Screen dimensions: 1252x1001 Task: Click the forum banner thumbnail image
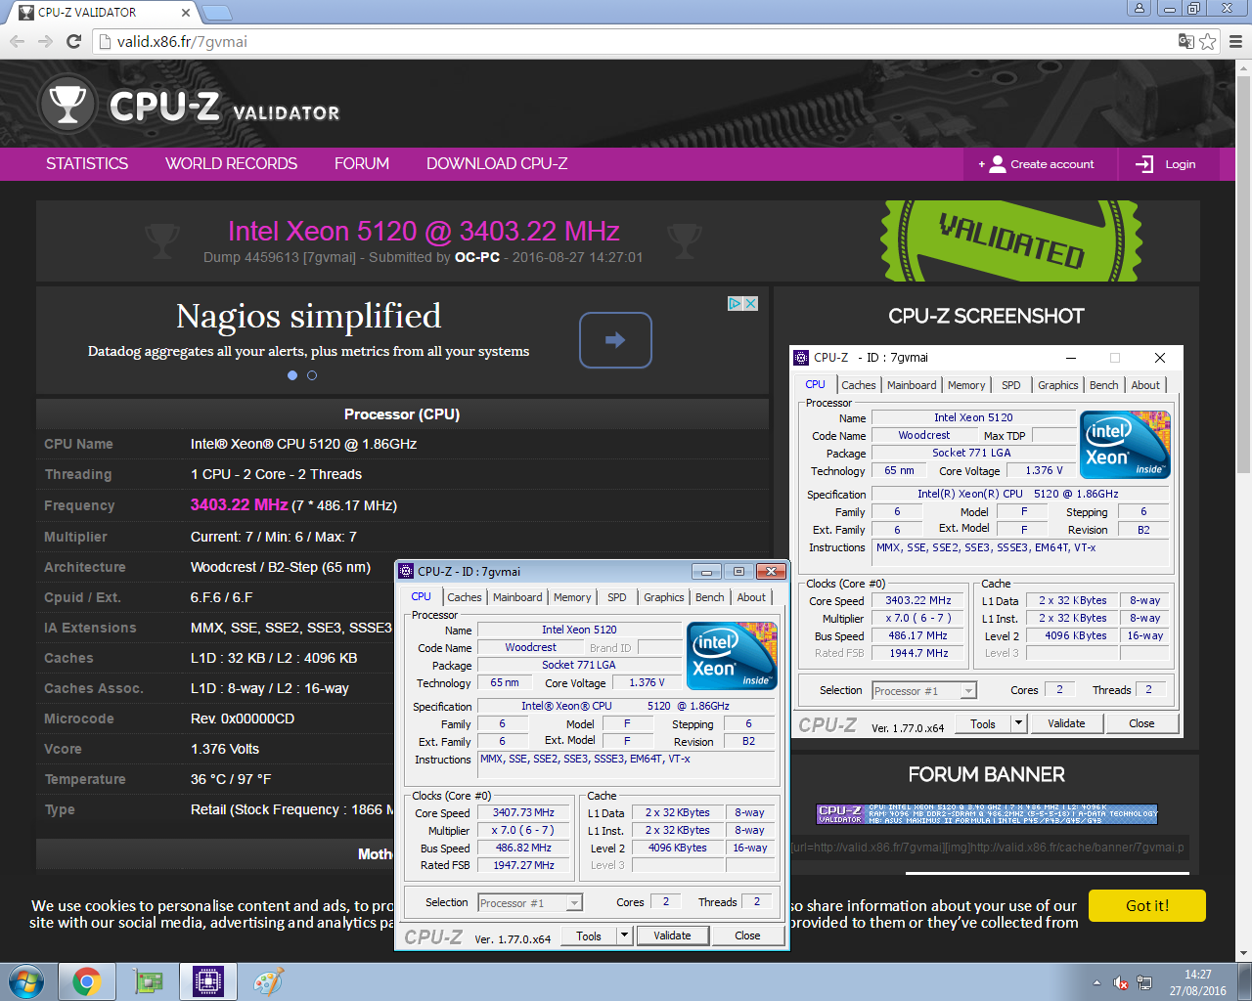tap(987, 813)
